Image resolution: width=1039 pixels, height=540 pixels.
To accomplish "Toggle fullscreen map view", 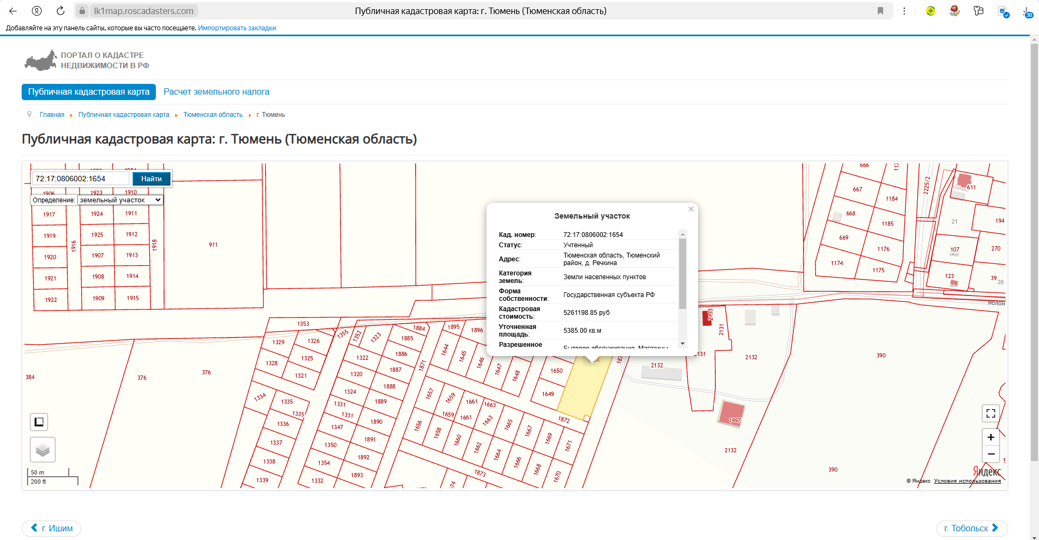I will pyautogui.click(x=990, y=413).
